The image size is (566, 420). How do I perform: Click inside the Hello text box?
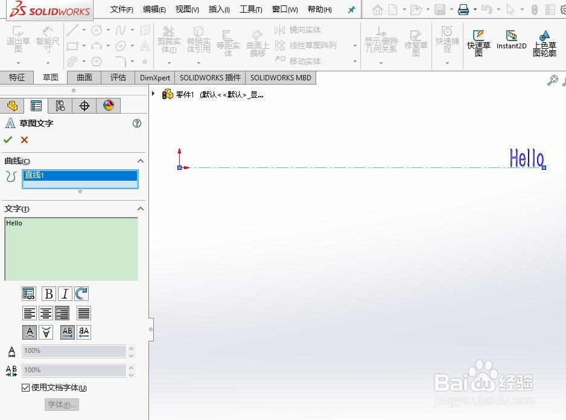71,248
